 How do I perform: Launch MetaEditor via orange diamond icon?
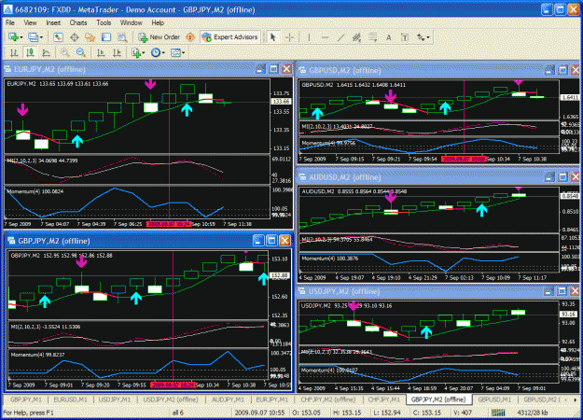[190, 37]
